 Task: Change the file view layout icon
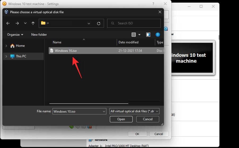(x=134, y=35)
